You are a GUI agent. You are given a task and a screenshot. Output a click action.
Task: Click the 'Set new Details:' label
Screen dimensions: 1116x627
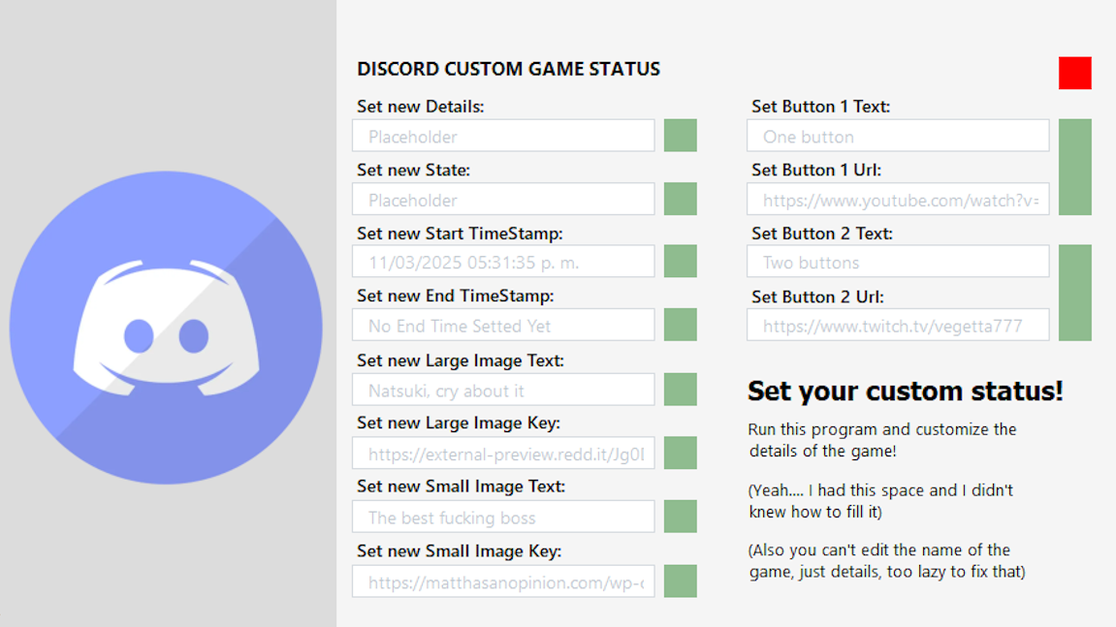[420, 107]
